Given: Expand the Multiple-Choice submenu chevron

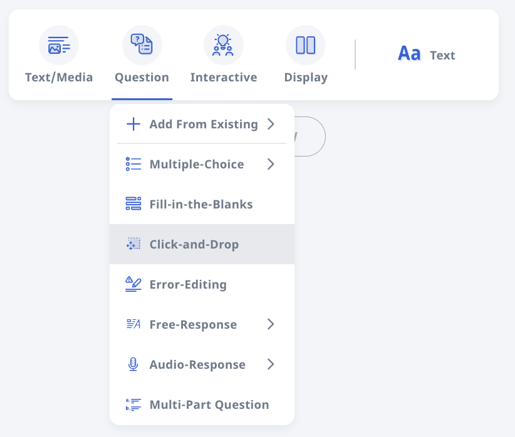Looking at the screenshot, I should coord(271,164).
